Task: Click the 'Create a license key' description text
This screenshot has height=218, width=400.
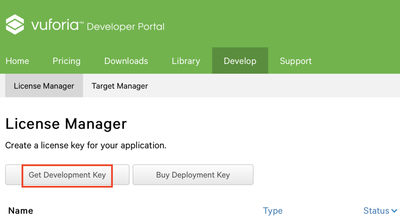Action: coord(86,145)
